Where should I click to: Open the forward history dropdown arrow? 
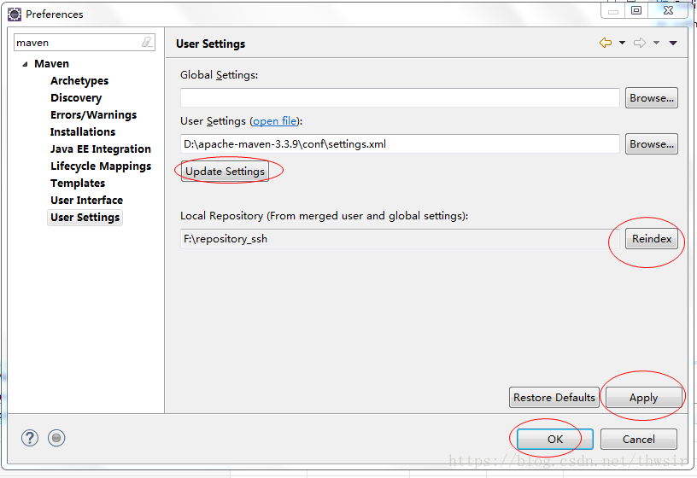(656, 43)
